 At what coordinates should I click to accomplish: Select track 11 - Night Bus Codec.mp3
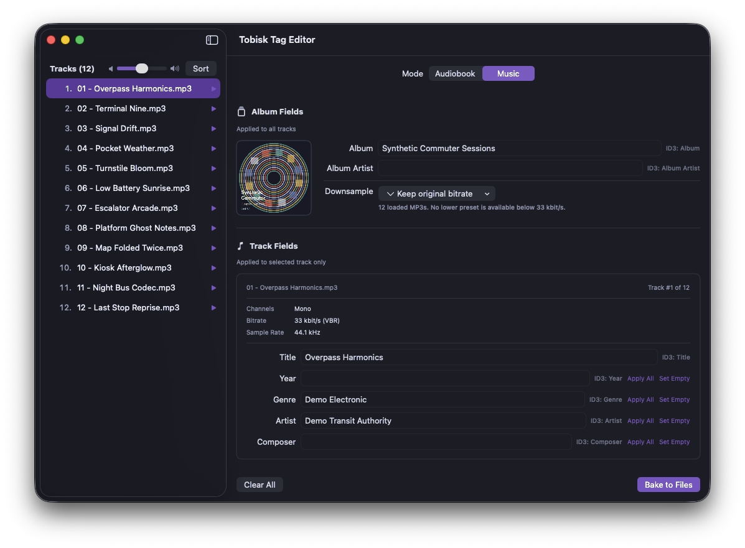click(x=133, y=288)
